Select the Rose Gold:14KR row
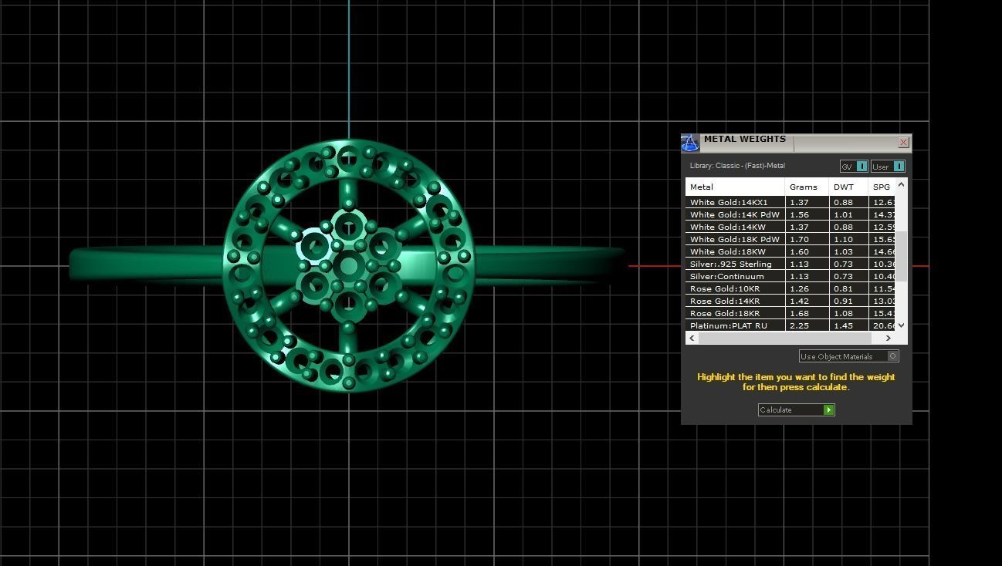The image size is (1002, 566). tap(790, 301)
